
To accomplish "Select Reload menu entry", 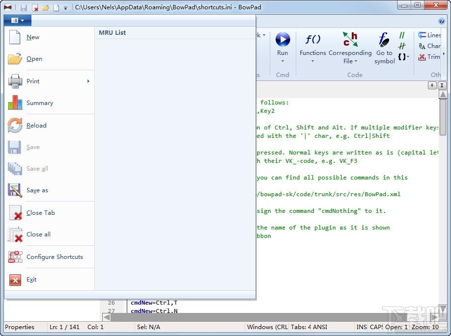I will [49, 126].
